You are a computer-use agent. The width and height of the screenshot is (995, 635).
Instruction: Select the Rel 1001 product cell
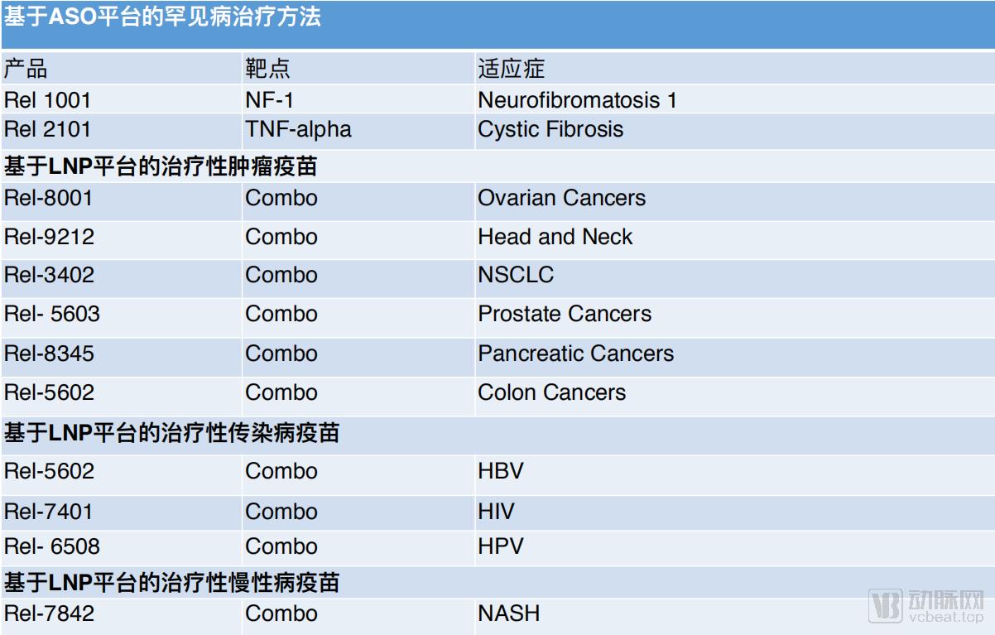coord(47,100)
